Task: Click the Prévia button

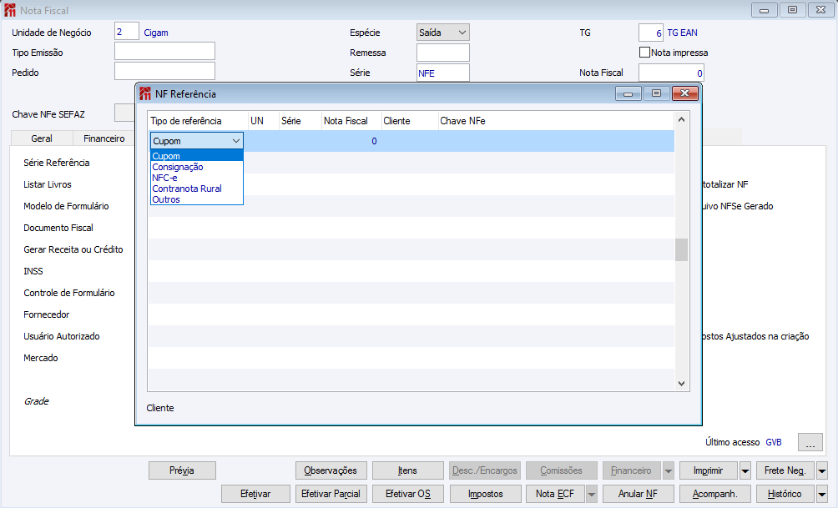Action: click(182, 470)
